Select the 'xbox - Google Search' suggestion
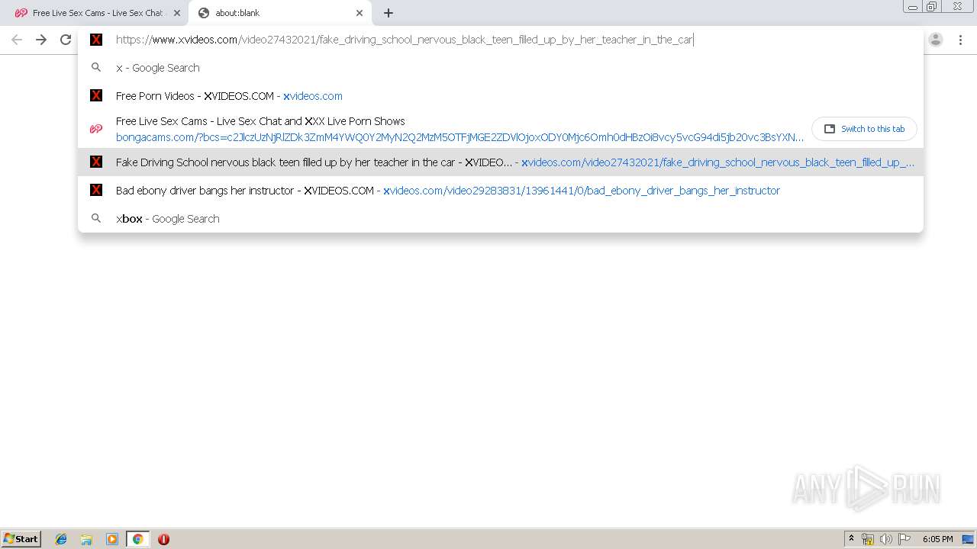Viewport: 977px width, 549px height. click(x=500, y=219)
